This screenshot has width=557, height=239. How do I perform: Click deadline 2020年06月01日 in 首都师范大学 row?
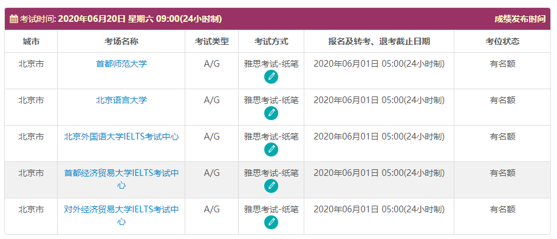coord(379,64)
